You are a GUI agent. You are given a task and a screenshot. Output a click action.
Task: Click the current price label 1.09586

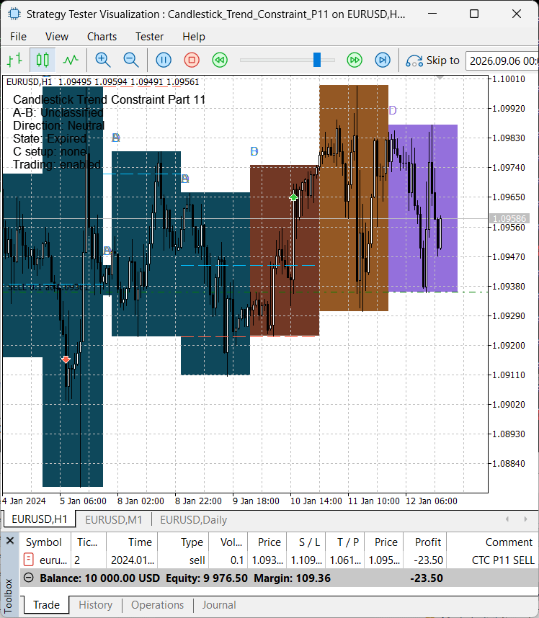coord(509,218)
